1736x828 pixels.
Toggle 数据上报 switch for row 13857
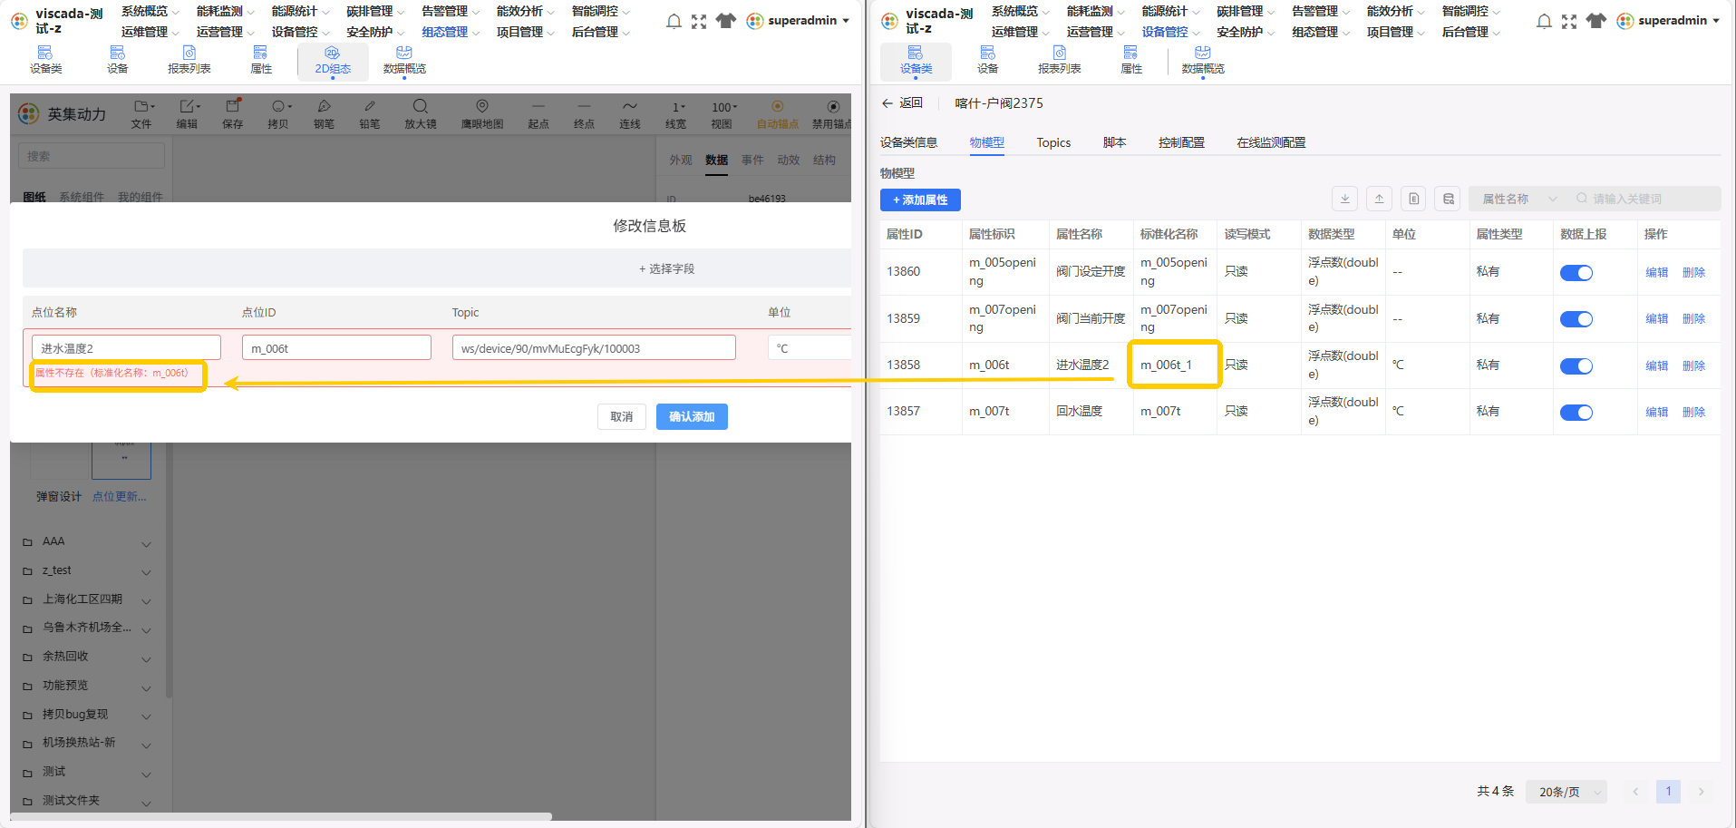(x=1576, y=412)
